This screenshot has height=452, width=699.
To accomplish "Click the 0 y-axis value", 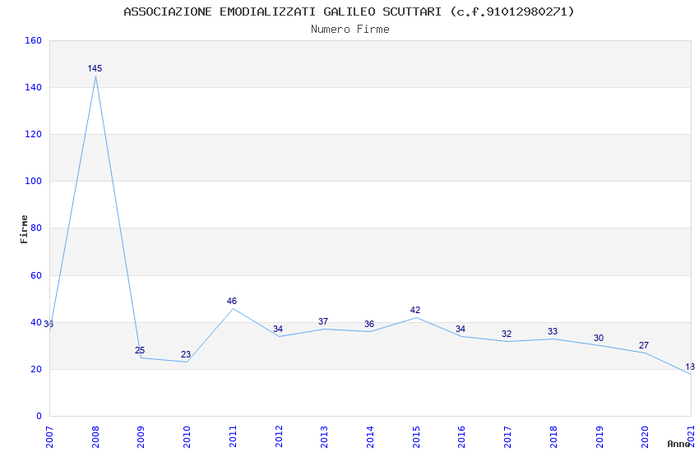I will [x=39, y=416].
